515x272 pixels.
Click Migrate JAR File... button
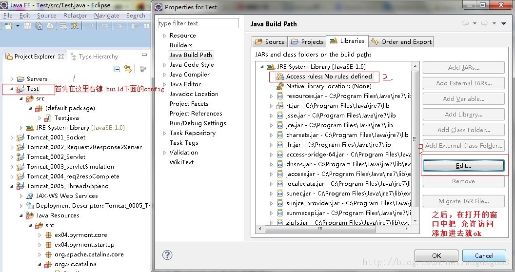click(463, 201)
